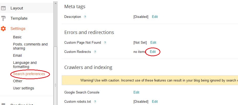Edit Custom Page Not Found setting
The image size is (238, 105).
(153, 43)
